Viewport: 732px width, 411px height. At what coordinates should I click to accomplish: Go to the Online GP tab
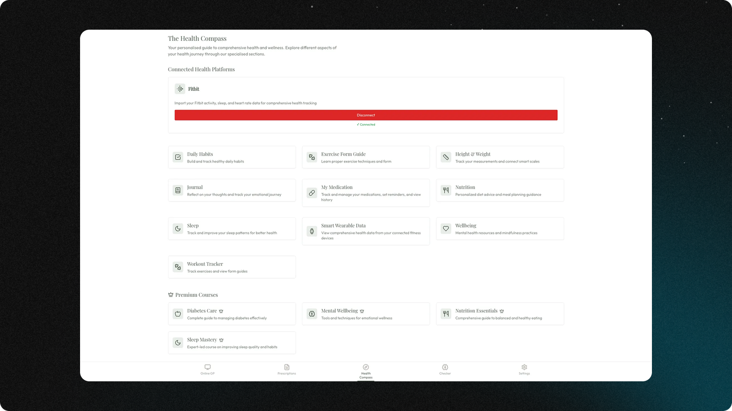(x=208, y=370)
